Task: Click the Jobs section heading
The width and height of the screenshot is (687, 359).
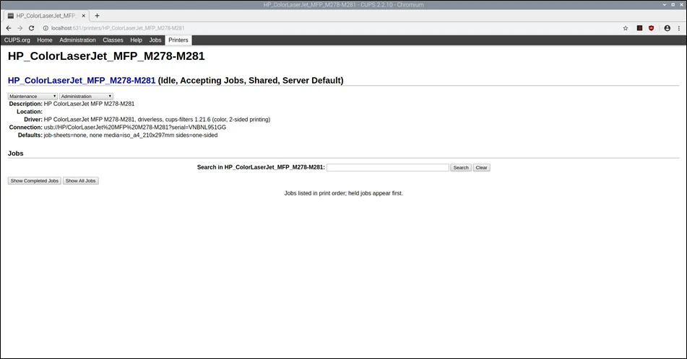Action: coord(15,154)
